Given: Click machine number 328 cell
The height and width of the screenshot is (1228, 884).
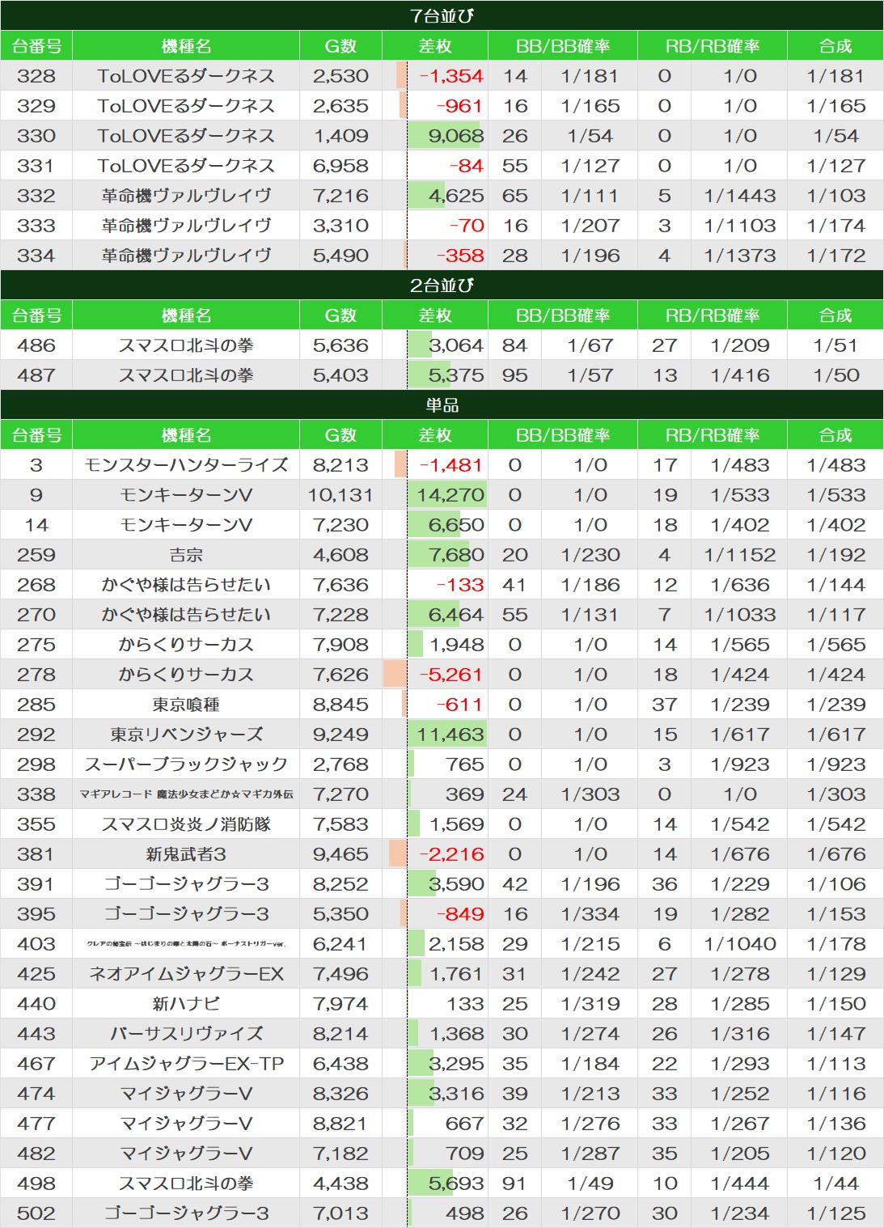Looking at the screenshot, I should point(36,76).
